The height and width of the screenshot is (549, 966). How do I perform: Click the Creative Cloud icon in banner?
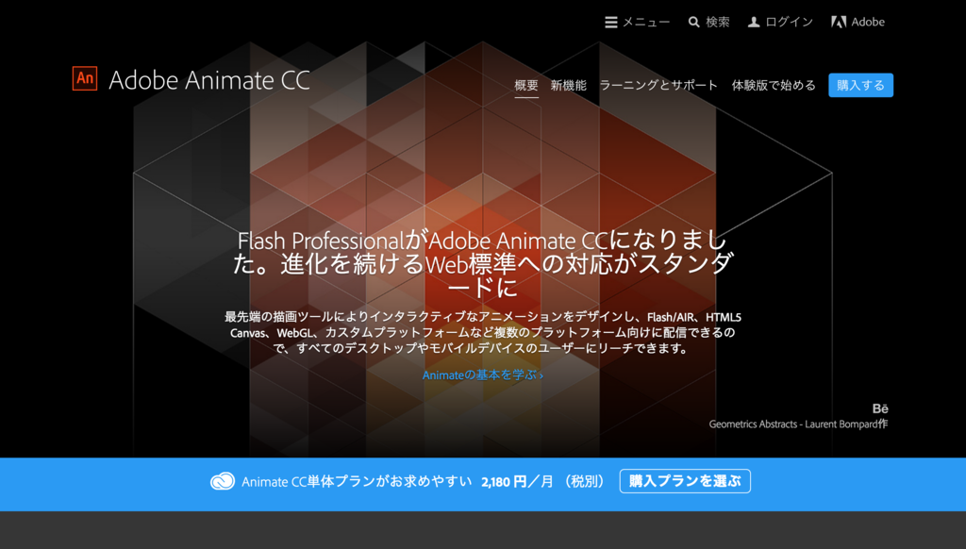click(x=223, y=481)
